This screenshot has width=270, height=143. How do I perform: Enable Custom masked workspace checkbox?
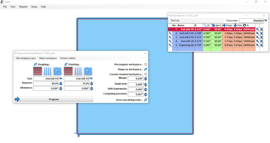[x=145, y=74]
